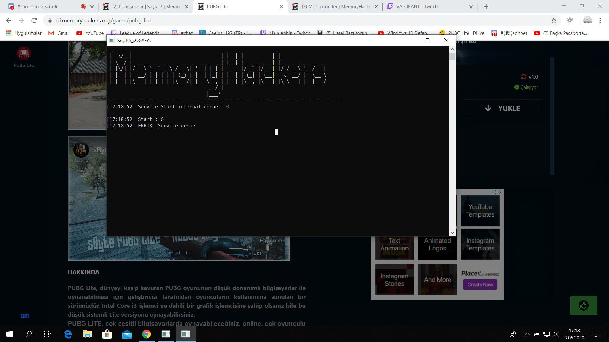Open the Başka Pasaporta bookmark
Viewport: 609px width, 342px height.
(561, 33)
